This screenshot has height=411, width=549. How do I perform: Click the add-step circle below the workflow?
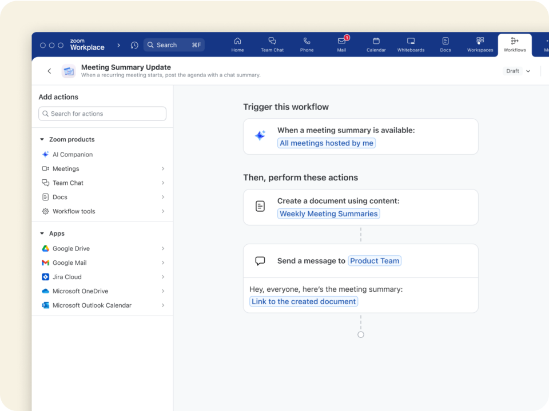(361, 335)
